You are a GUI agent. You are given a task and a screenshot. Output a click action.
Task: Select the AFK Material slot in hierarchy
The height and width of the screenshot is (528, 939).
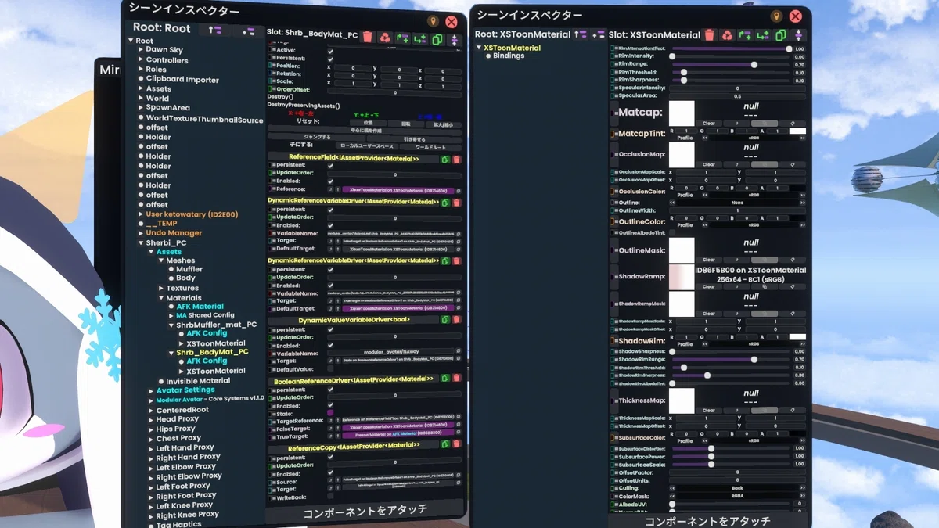click(x=200, y=307)
